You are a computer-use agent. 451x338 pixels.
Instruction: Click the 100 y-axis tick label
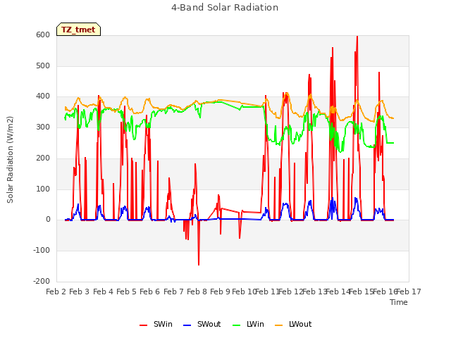coord(43,189)
